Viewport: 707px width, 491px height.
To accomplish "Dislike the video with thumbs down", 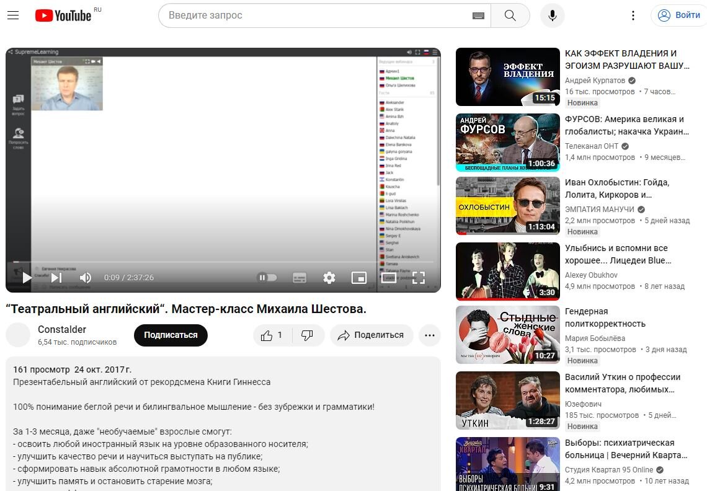I will click(x=308, y=335).
